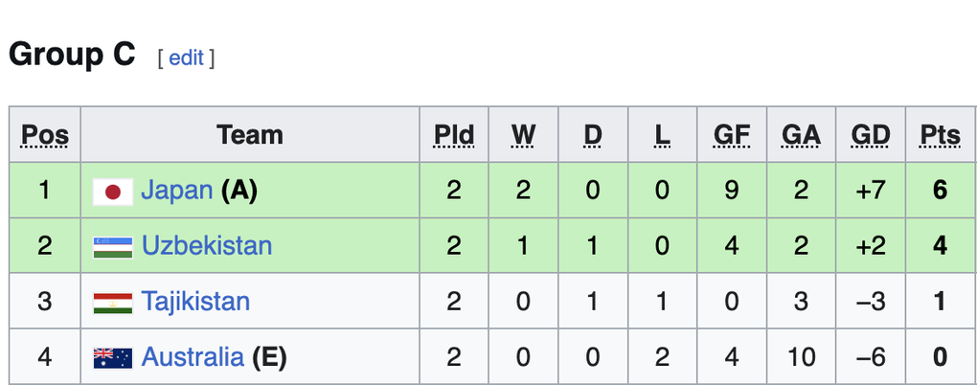The image size is (977, 385).
Task: Click the GD column header
Action: 871,135
